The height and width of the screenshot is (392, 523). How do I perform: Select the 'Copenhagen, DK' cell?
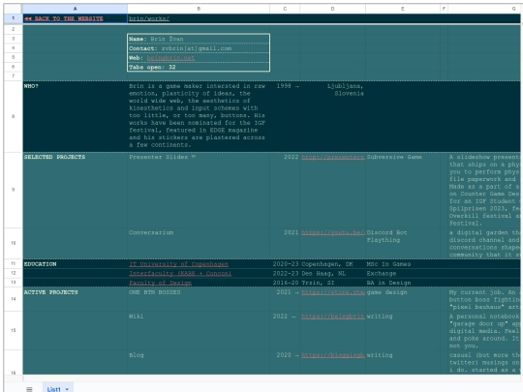[332, 263]
